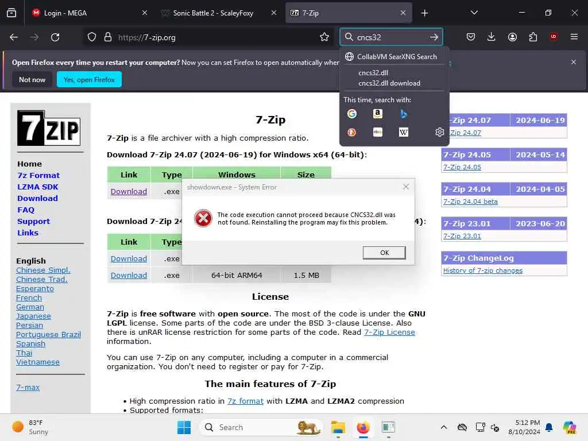Open the list all tabs dropdown

pos(474,13)
